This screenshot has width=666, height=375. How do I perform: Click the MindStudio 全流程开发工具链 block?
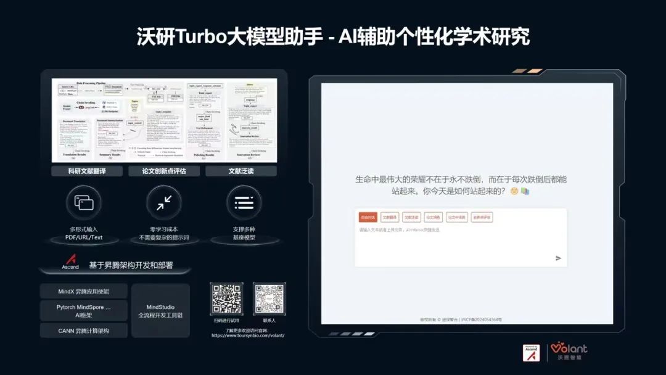click(x=160, y=311)
